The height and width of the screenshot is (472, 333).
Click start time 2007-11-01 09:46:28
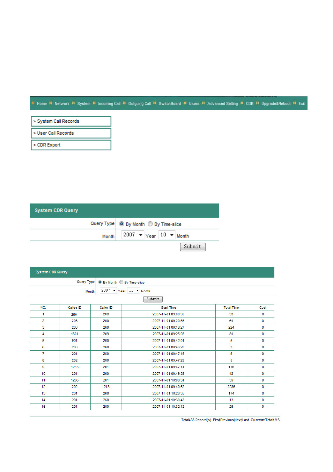click(168, 347)
